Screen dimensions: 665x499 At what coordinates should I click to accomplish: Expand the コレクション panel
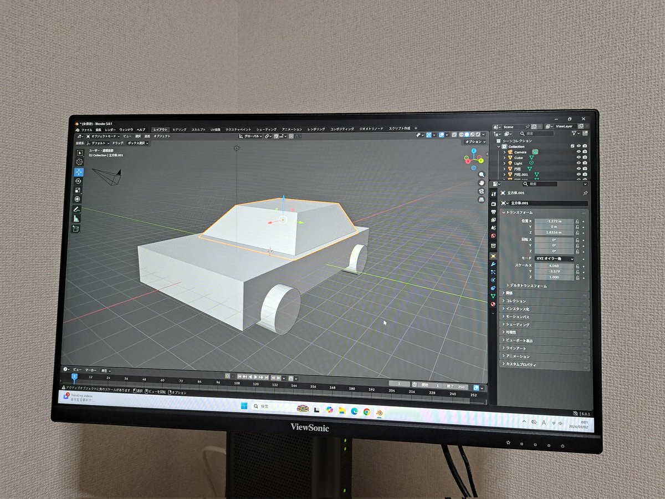[x=545, y=301]
